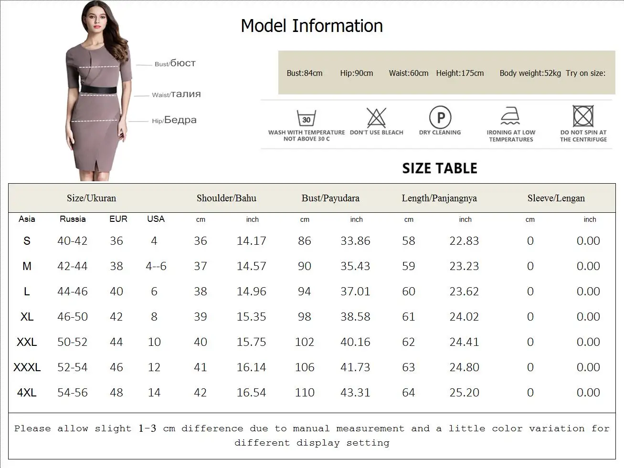
Task: Click the Asia size S row label
Action: pyautogui.click(x=27, y=241)
